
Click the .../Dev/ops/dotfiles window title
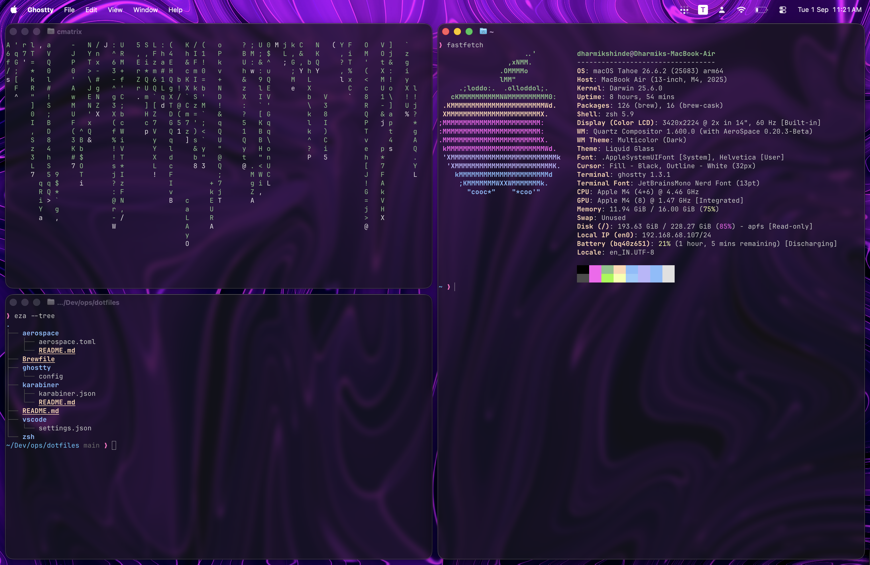click(x=88, y=303)
